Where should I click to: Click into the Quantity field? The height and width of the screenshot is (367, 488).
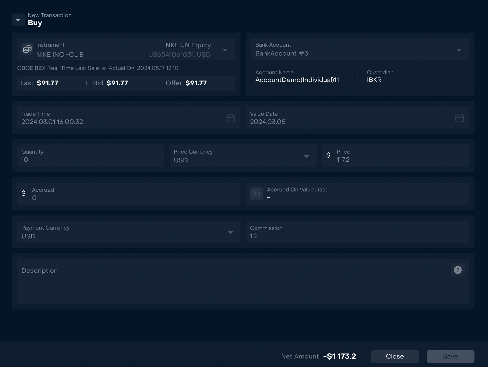[x=91, y=159]
